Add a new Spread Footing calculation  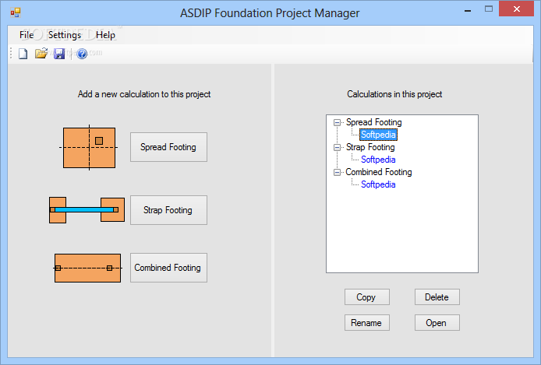(x=168, y=147)
